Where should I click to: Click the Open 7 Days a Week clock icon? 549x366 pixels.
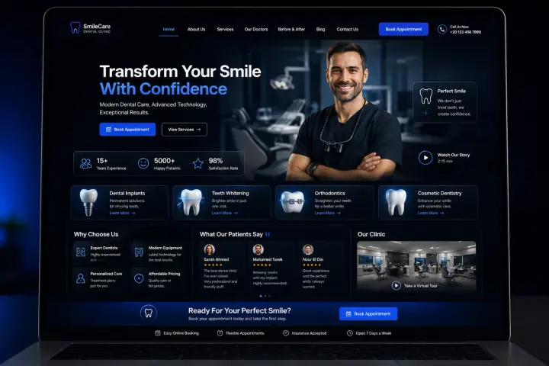point(350,333)
